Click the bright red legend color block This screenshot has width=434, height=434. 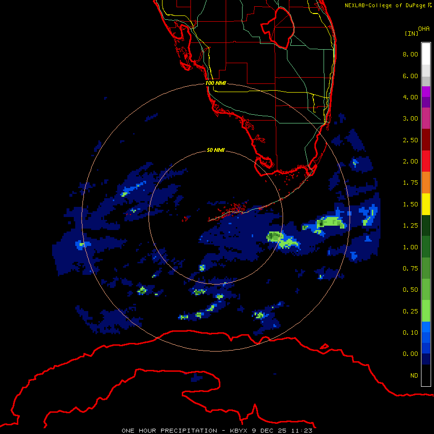click(426, 161)
